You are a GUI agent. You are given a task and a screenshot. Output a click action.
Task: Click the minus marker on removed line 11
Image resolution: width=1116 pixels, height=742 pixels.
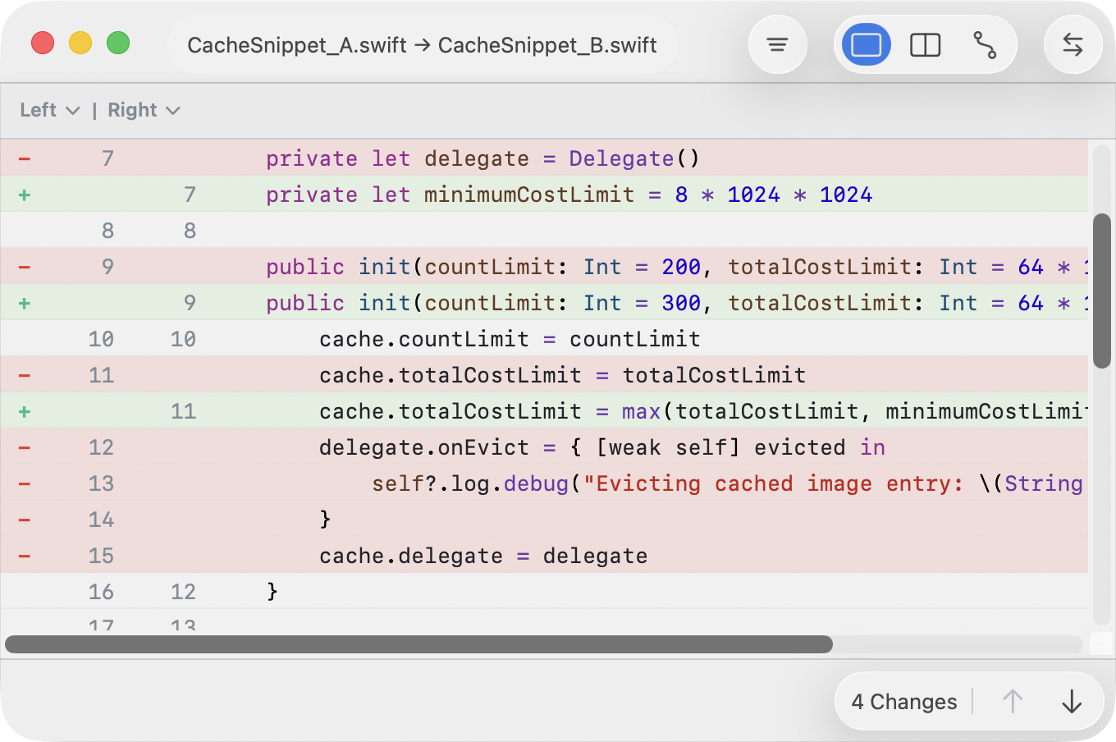25,375
